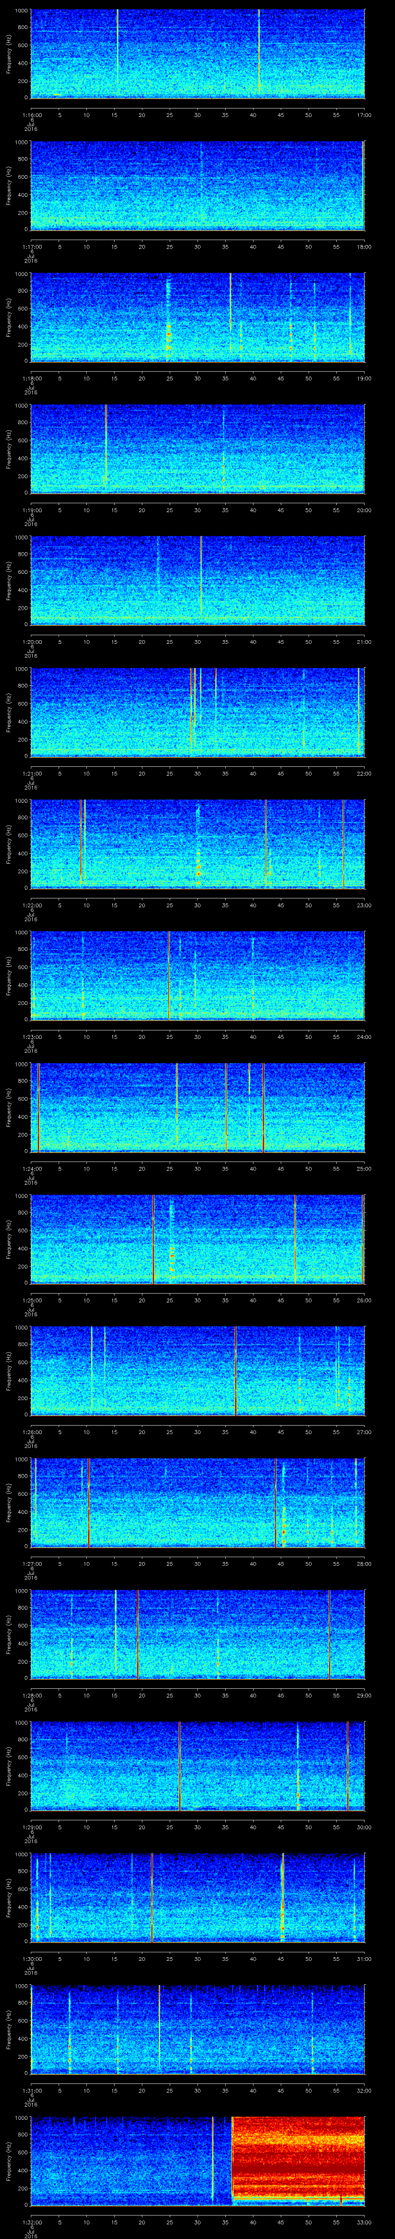The height and width of the screenshot is (2239, 395).
Task: Click the spectrogram panel starting at 1:26:00
Action: (x=198, y=1371)
